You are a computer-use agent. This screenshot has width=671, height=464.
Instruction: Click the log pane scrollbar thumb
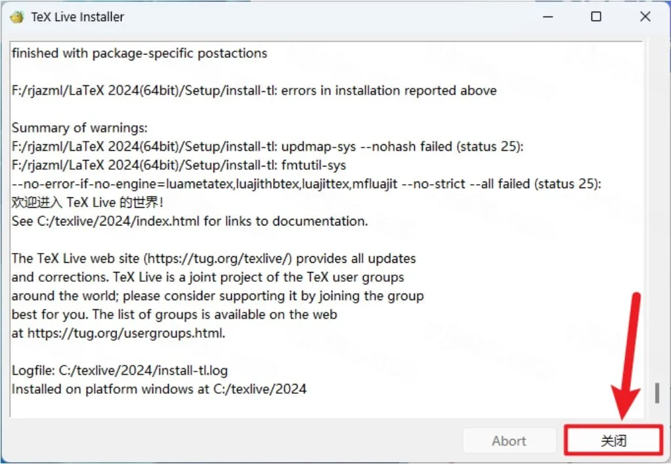657,393
